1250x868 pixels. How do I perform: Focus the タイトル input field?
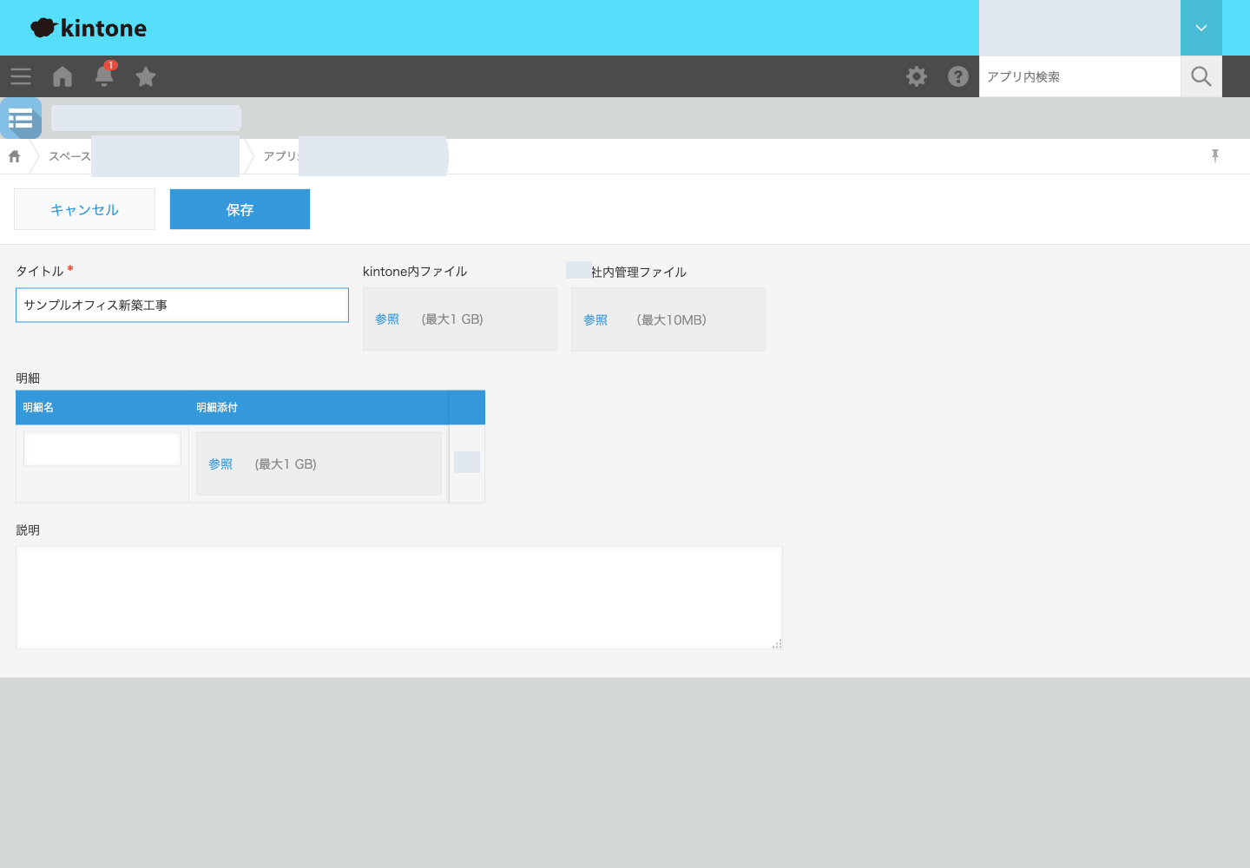182,305
